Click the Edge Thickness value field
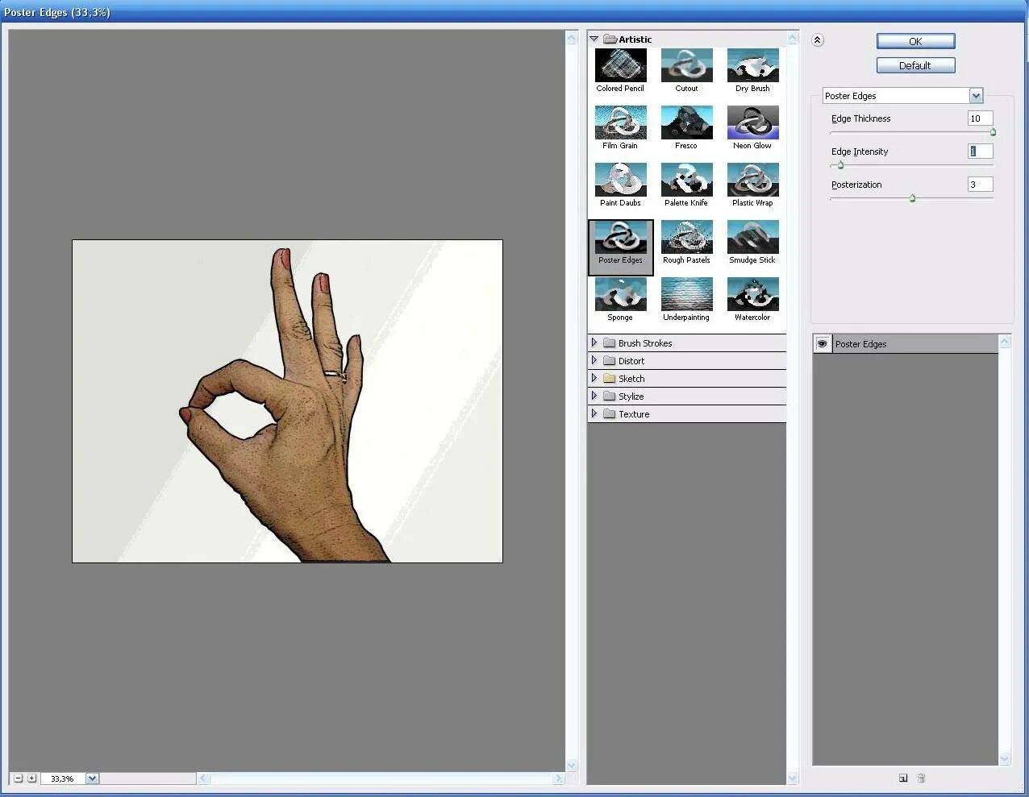1029x797 pixels. [x=980, y=118]
